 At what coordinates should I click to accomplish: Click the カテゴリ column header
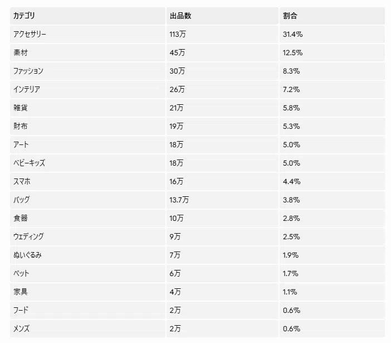(87, 16)
